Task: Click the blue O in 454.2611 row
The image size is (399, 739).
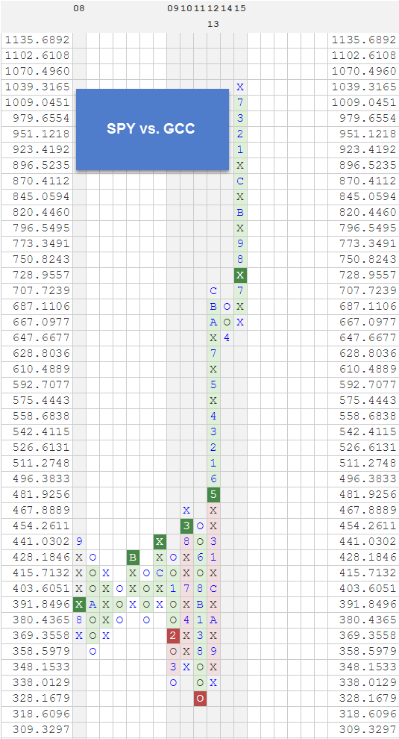Action: pos(200,526)
